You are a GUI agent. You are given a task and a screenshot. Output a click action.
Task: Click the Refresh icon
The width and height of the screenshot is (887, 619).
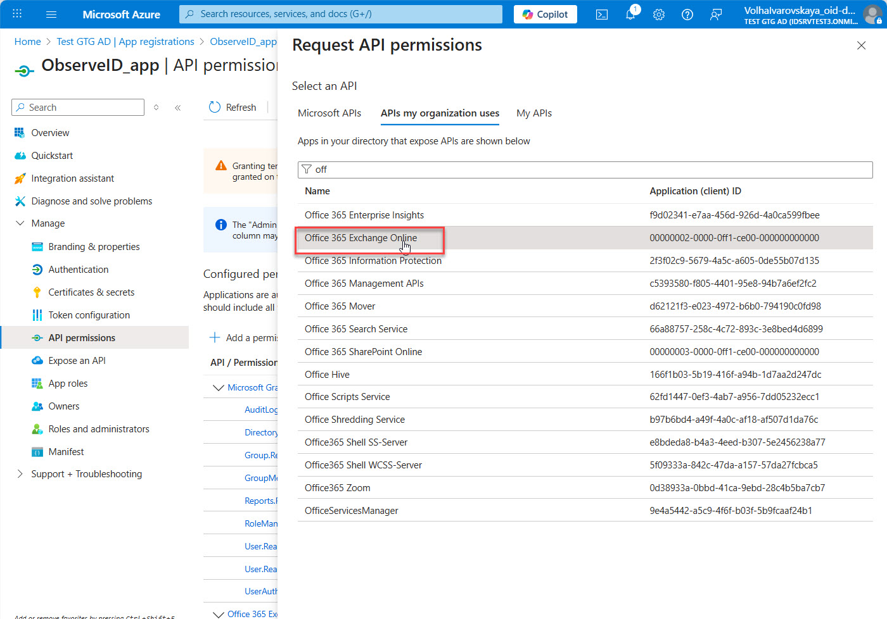(x=215, y=108)
